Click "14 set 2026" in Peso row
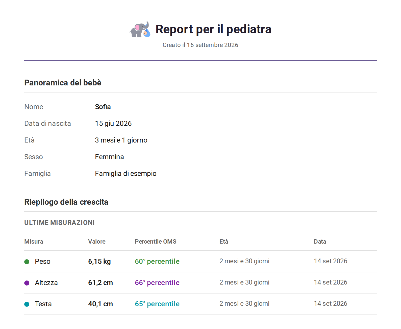The width and height of the screenshot is (401, 329). point(331,261)
